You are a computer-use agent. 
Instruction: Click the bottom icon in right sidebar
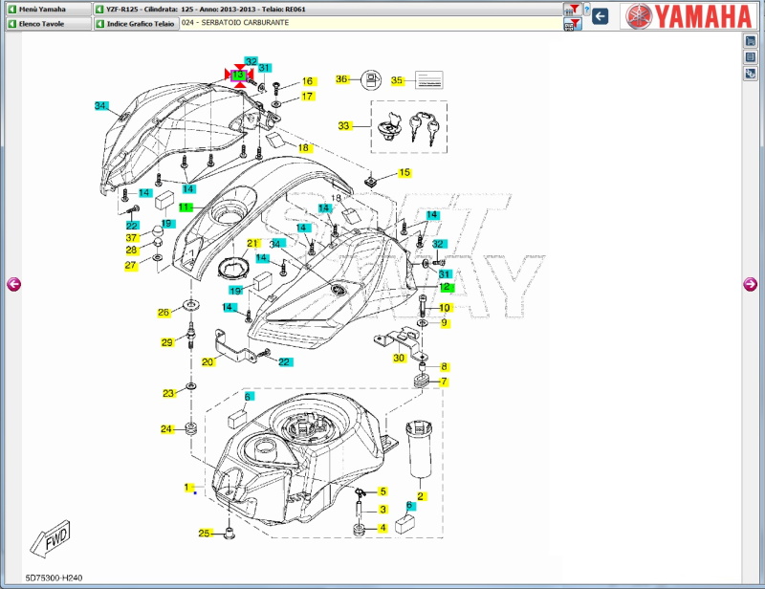click(751, 74)
